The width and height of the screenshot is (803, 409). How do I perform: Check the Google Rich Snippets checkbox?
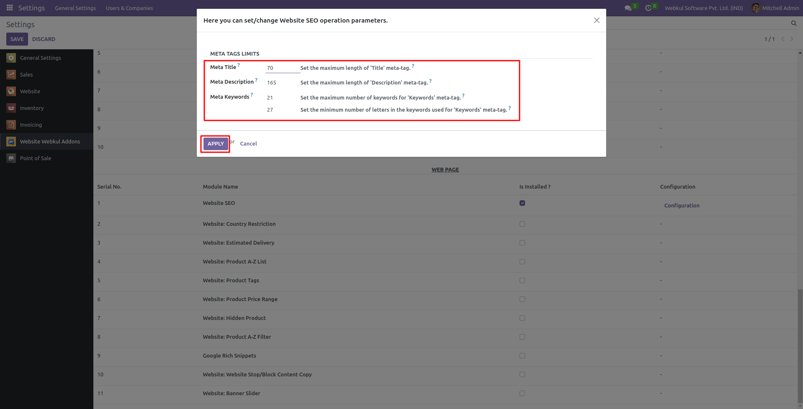[522, 356]
